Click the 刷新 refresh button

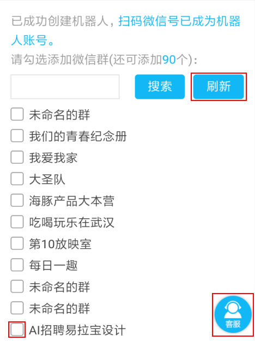click(x=218, y=87)
